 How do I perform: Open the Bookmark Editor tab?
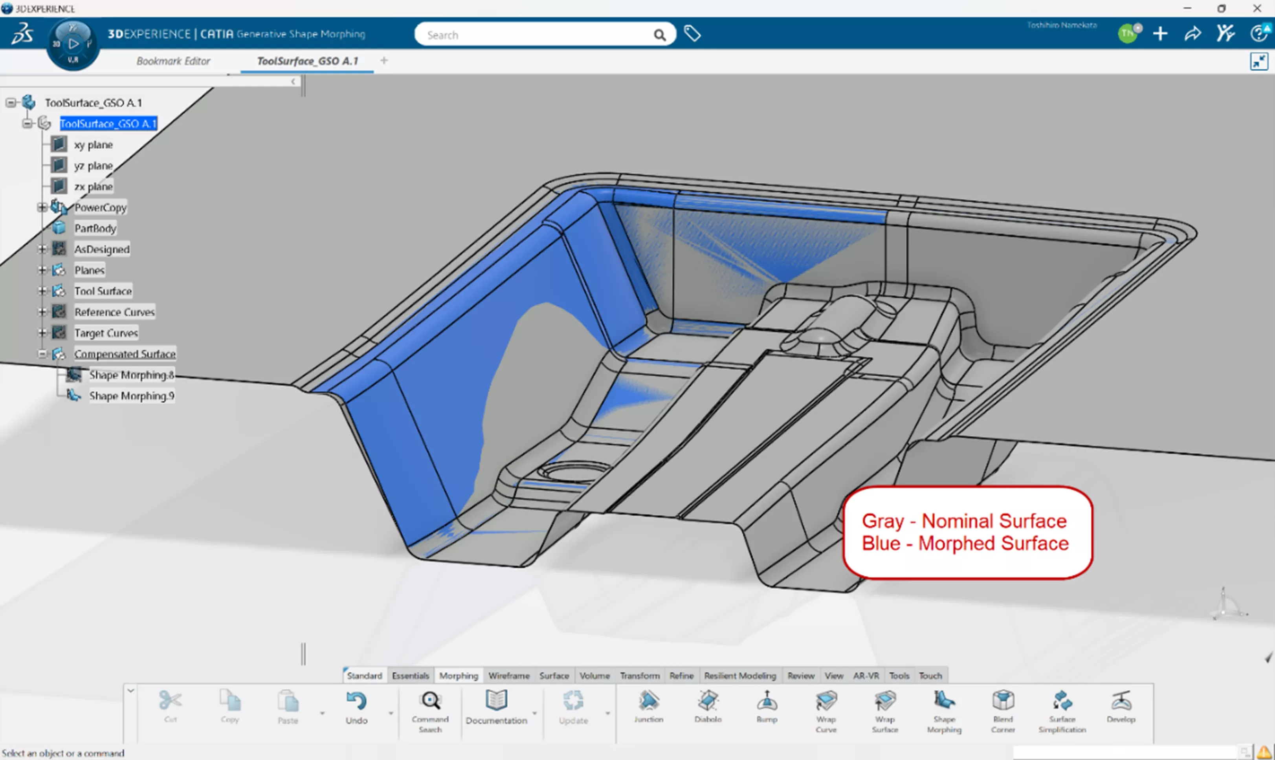click(x=173, y=61)
